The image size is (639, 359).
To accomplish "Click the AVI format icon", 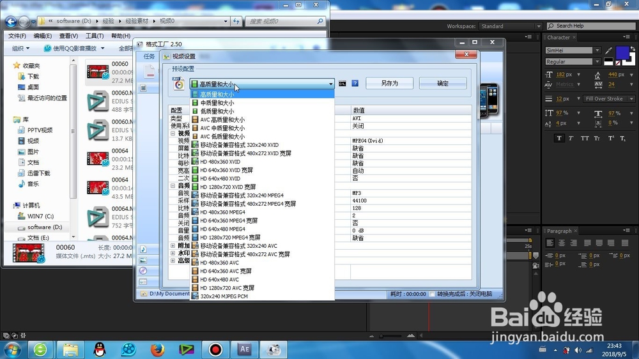I will 178,83.
